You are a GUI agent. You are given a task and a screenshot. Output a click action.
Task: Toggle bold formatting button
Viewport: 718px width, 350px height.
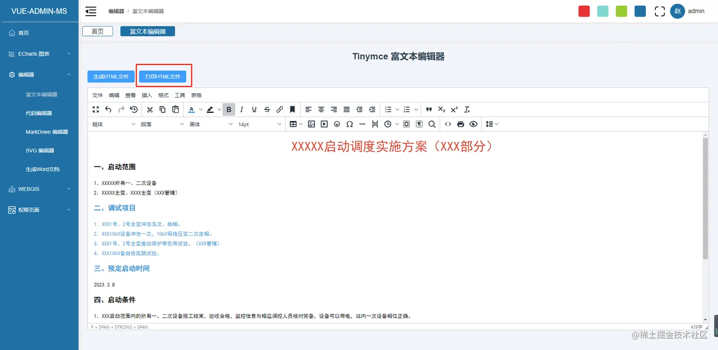(229, 110)
